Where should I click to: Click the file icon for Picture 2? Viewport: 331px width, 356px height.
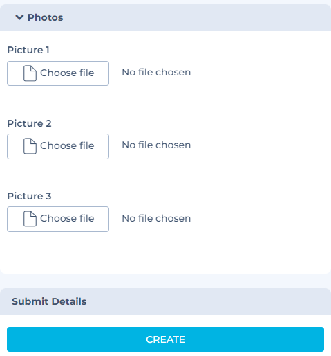30,146
